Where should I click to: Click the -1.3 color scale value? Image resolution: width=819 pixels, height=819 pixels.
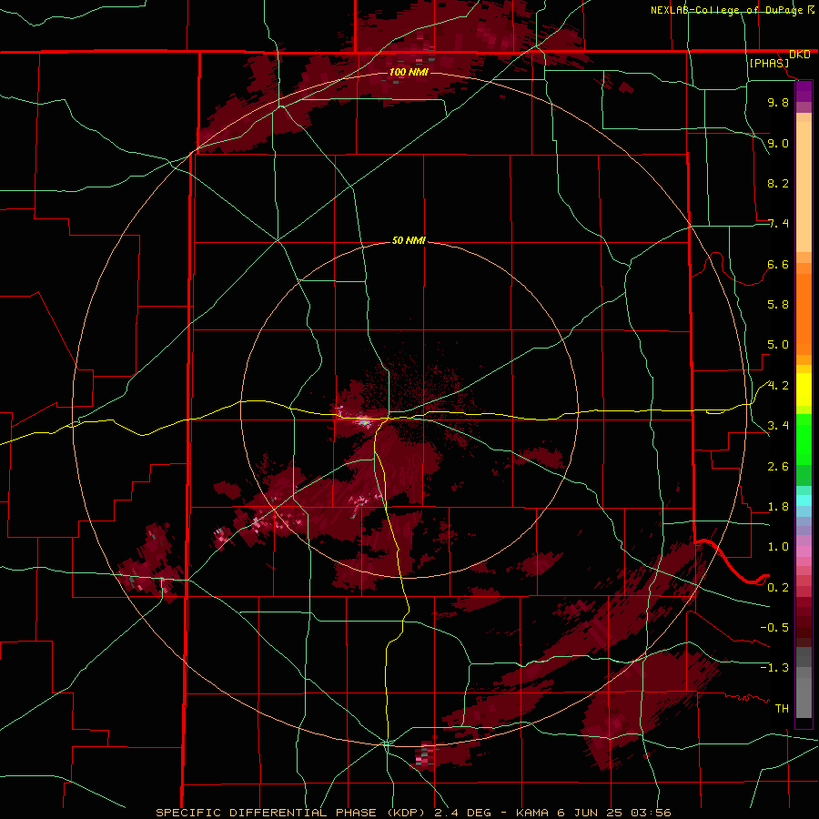coord(774,668)
